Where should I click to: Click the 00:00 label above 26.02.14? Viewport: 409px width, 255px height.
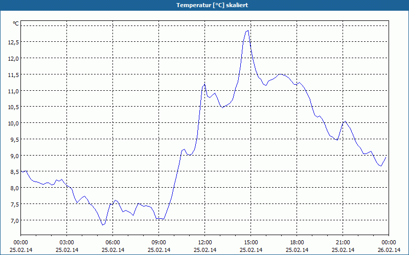point(389,243)
